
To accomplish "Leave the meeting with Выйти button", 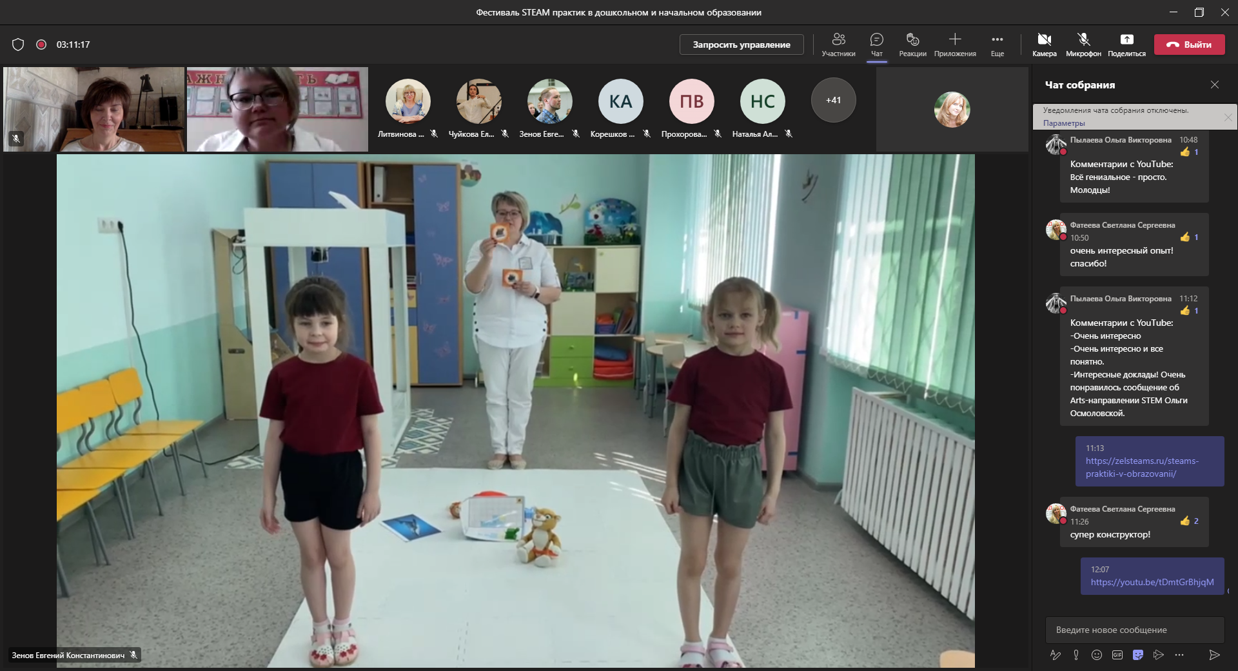I will (1189, 45).
